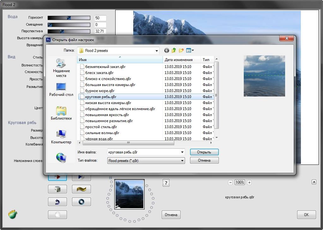Select file чёрная вода.q8r
The height and width of the screenshot is (230, 323).
point(99,139)
